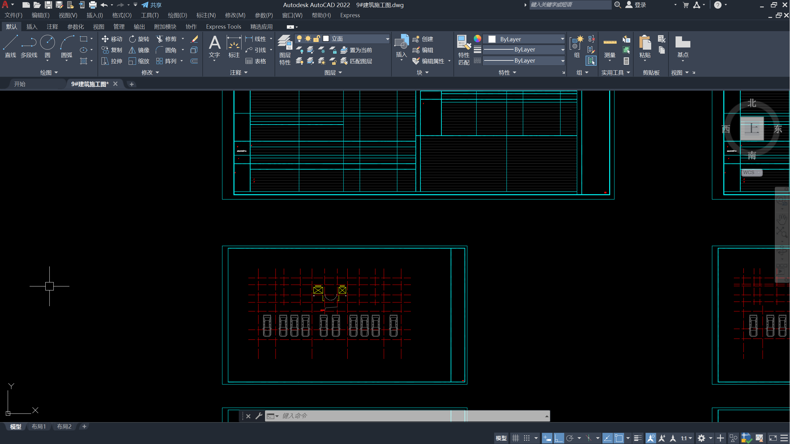790x444 pixels.
Task: Toggle object snap (2D) in status bar
Action: click(618, 438)
